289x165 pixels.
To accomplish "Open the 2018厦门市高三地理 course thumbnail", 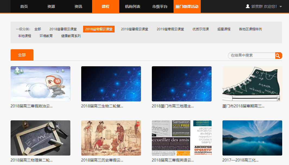I will pyautogui.click(x=181, y=84).
